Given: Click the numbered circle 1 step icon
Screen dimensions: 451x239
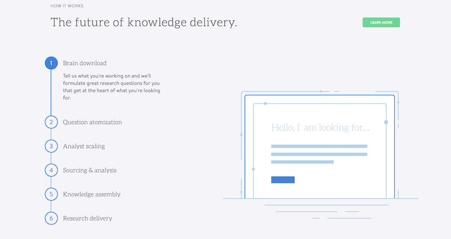Looking at the screenshot, I should click(51, 63).
